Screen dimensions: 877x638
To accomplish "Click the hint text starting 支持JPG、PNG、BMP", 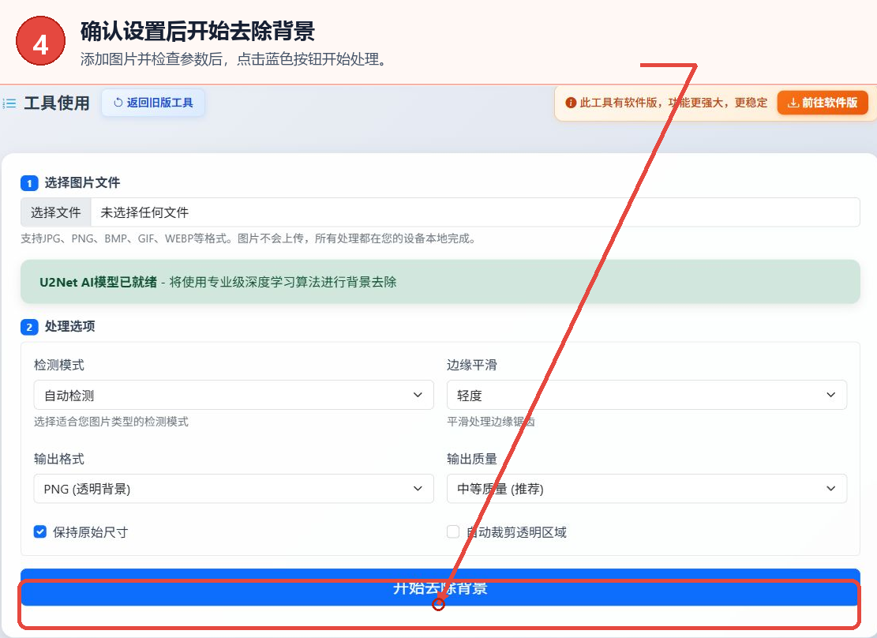I will pos(249,239).
